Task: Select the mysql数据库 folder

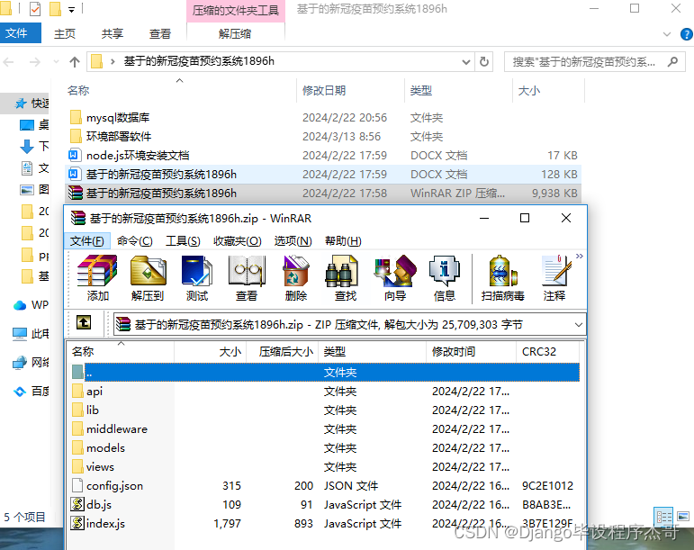Action: click(323, 118)
